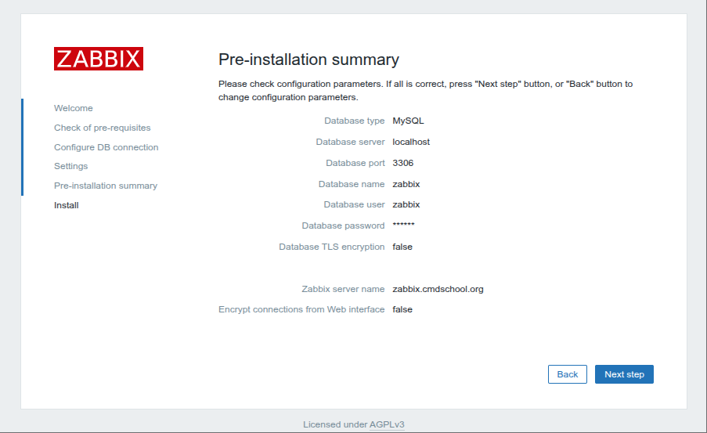Image resolution: width=707 pixels, height=433 pixels.
Task: Click the Database server label
Action: click(350, 142)
